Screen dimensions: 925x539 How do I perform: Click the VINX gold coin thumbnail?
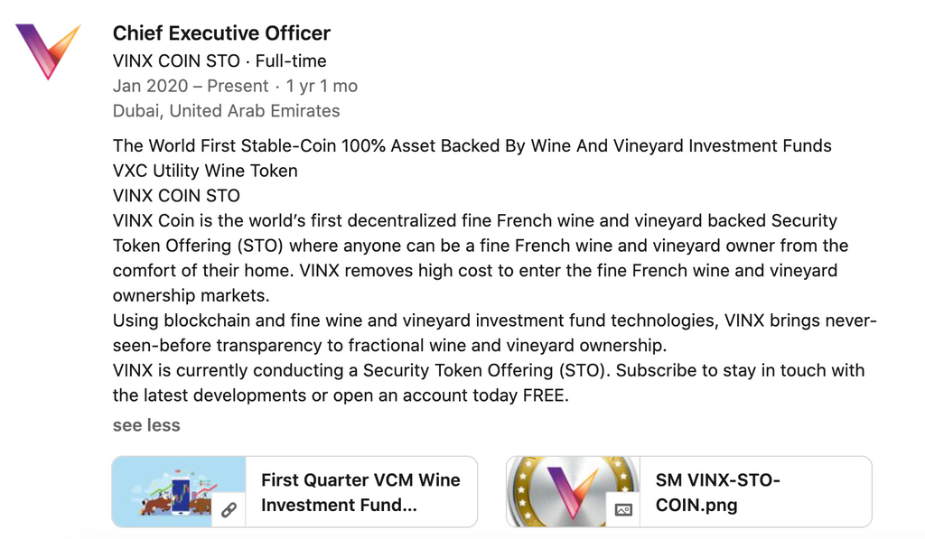573,491
